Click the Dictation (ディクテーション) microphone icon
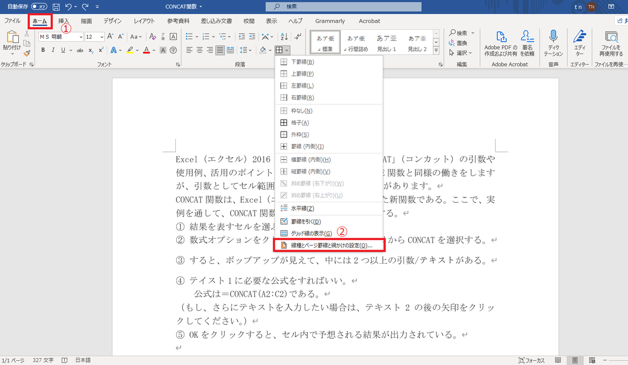The width and height of the screenshot is (628, 365). pyautogui.click(x=553, y=37)
